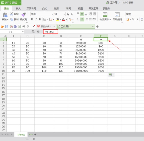144x141 pixels.
Task: Open the font name dropdown
Action: 52,14
